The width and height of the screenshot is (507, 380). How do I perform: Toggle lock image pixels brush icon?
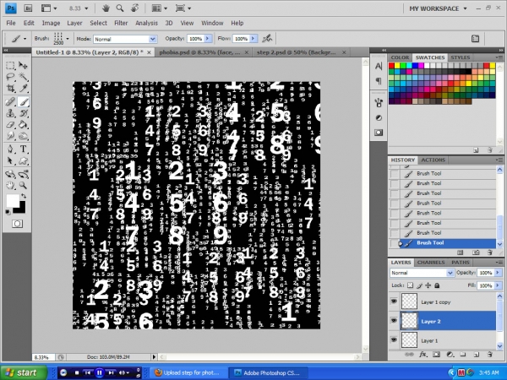419,285
